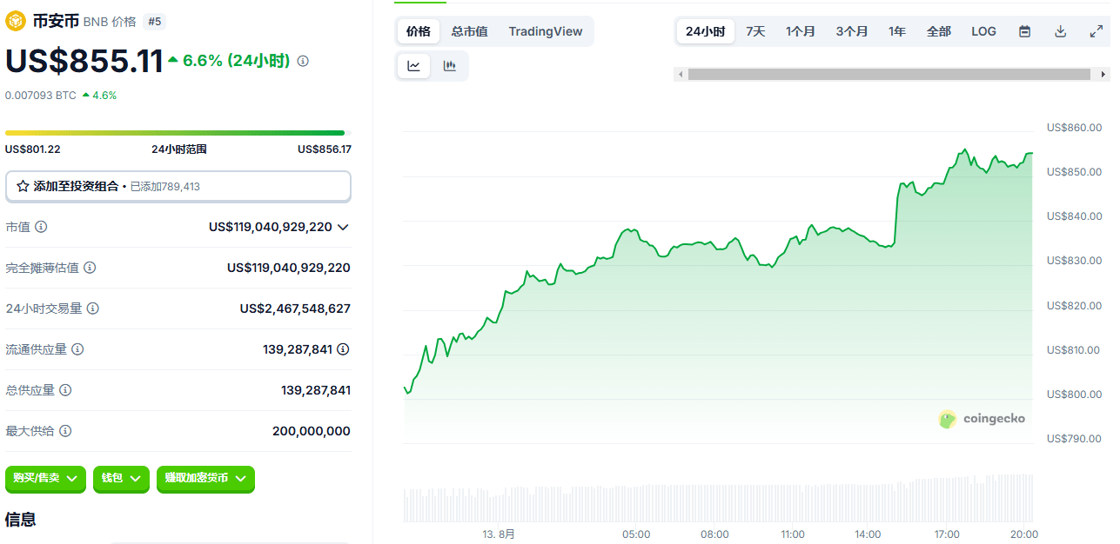Click the high range value US$856.17

tap(325, 149)
